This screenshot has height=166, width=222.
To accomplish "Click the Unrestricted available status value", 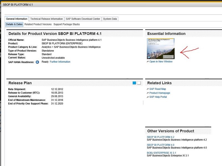I will [x=53, y=58].
